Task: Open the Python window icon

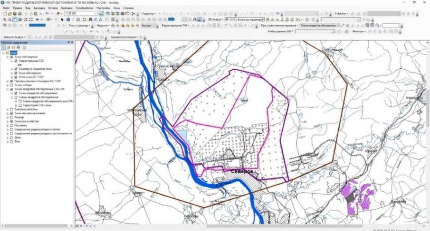Action: [x=127, y=13]
